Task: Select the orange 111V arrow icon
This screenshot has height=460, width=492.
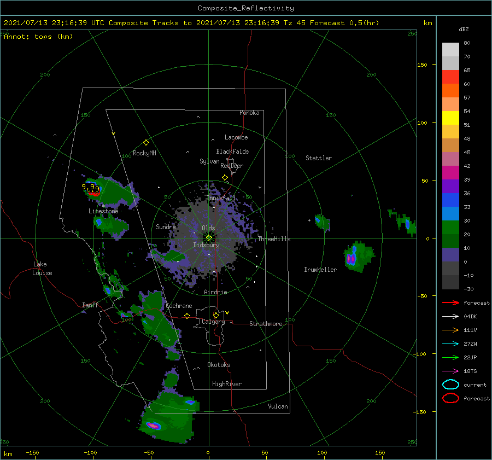Action: (x=450, y=330)
